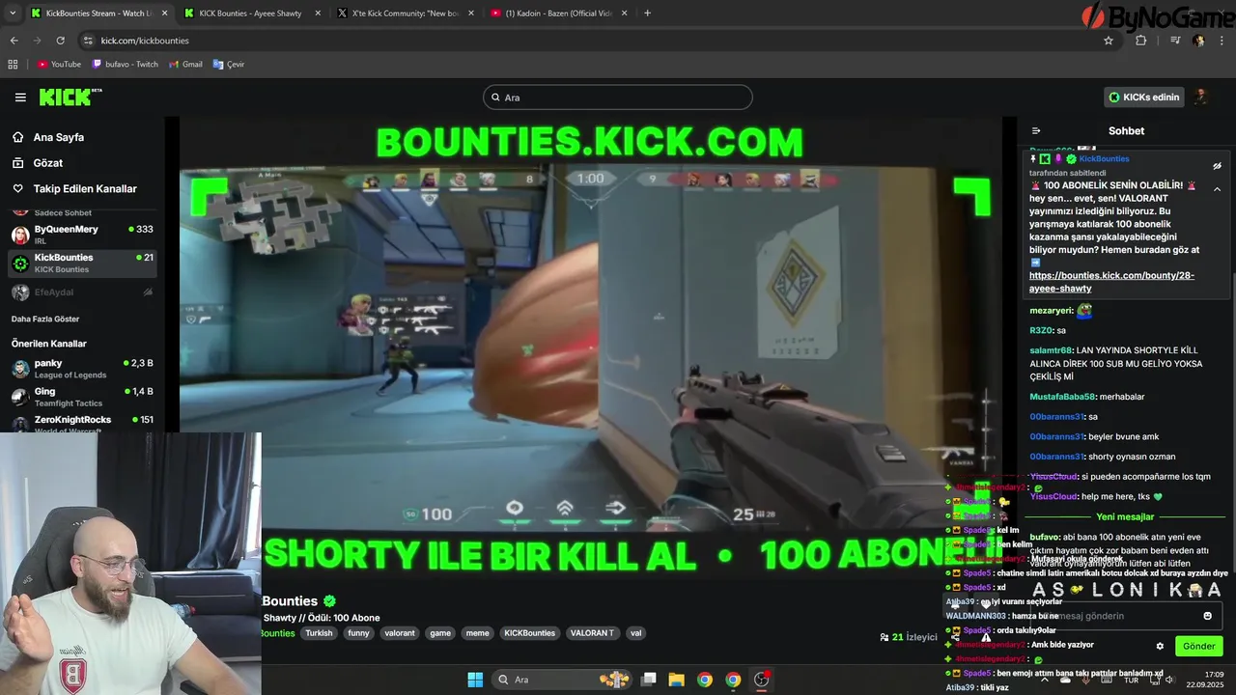This screenshot has width=1236, height=695.
Task: Jump to Yeni mesajlar in chat
Action: pyautogui.click(x=1125, y=517)
